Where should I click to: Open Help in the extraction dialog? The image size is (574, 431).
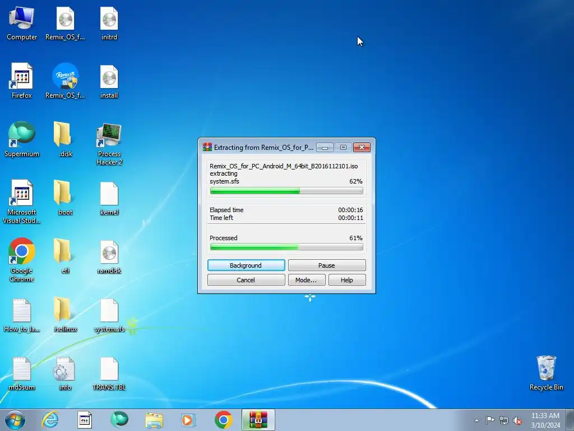click(x=347, y=280)
